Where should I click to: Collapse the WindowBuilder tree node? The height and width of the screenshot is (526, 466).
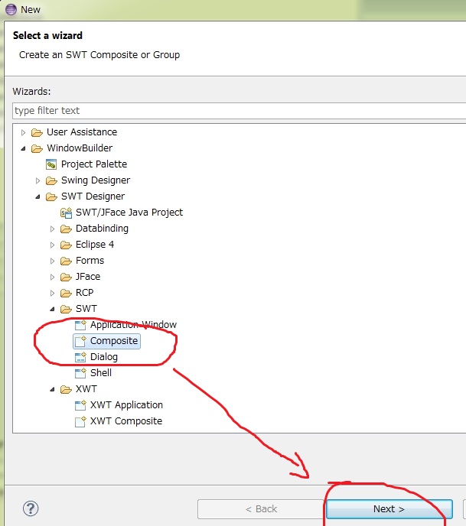[24, 148]
